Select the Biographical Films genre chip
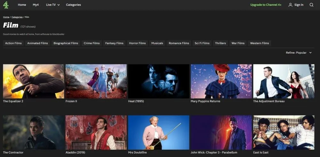Screen dimensions: 320x157 66,43
